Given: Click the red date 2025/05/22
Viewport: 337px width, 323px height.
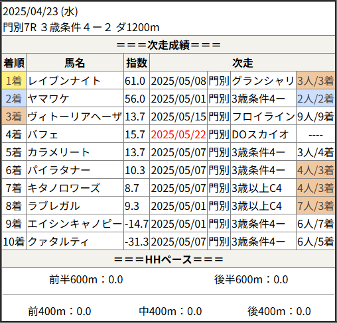Looking at the screenshot, I should (x=178, y=134).
